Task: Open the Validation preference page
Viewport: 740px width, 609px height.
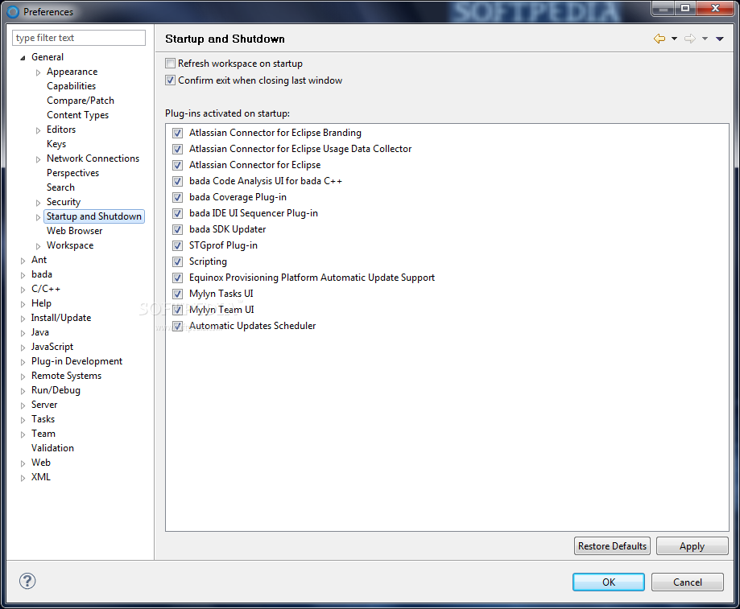Action: coord(52,448)
